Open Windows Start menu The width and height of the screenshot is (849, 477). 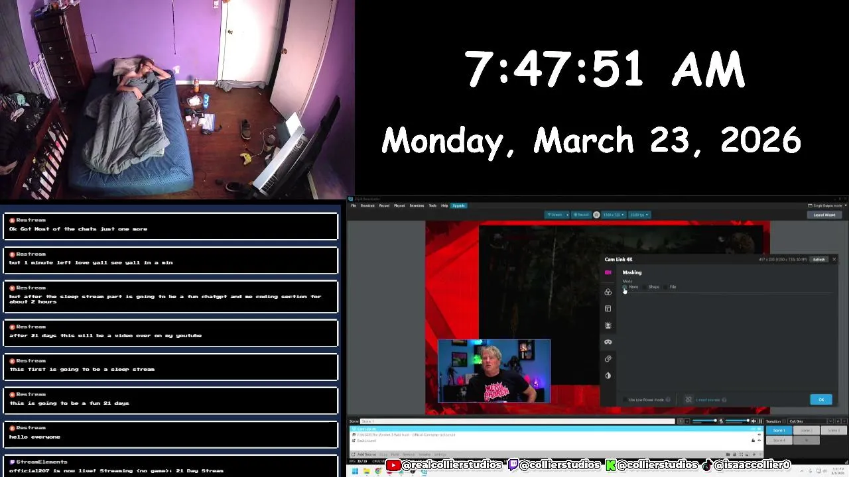(355, 471)
